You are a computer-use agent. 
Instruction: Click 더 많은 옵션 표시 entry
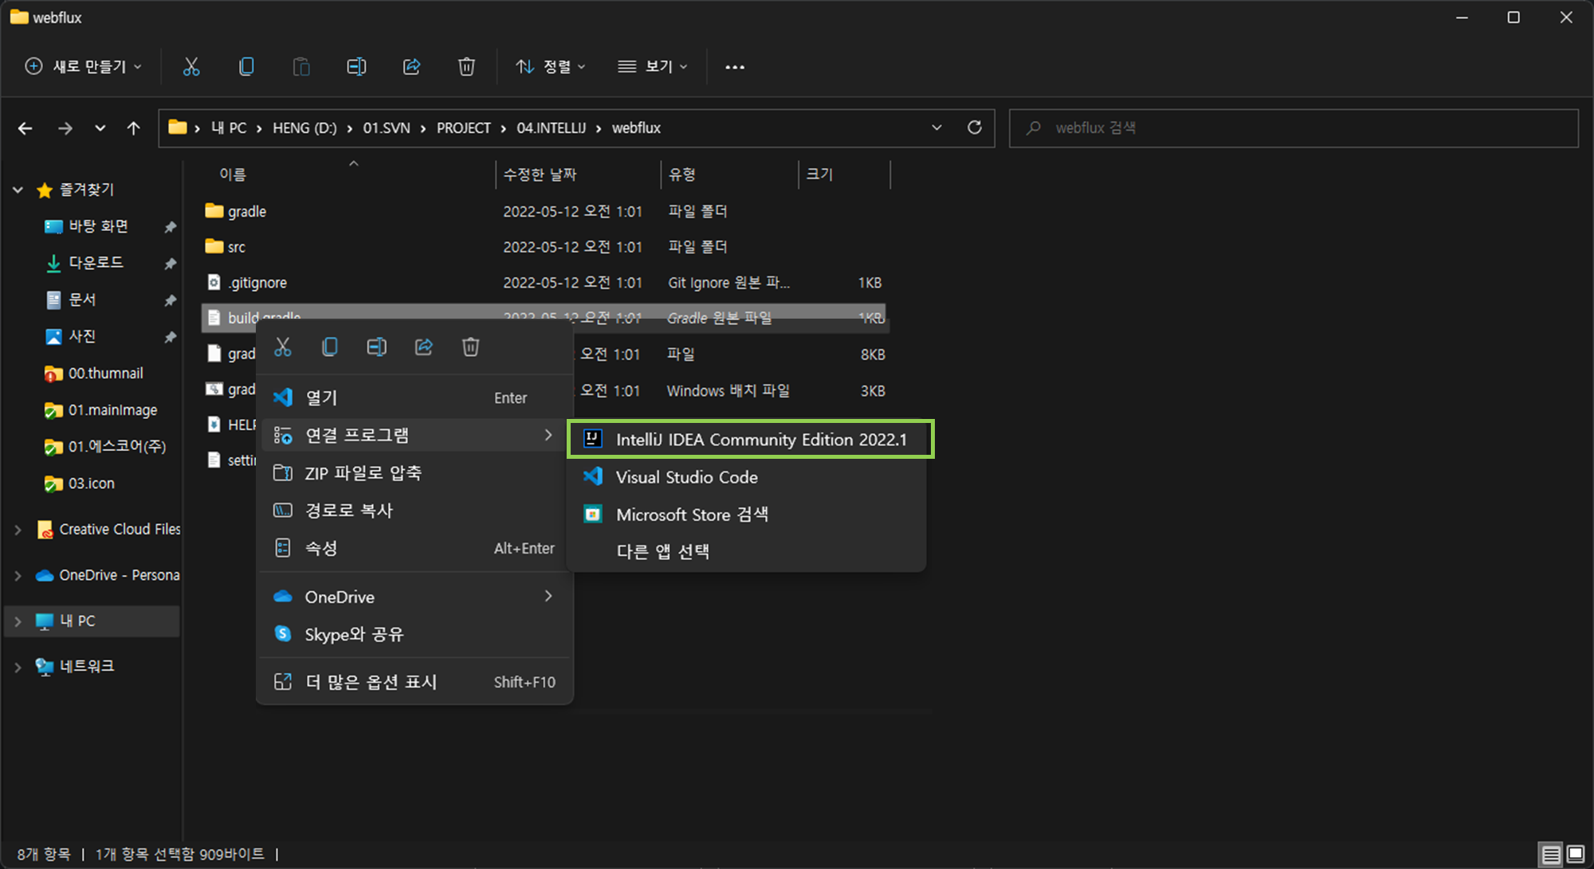(x=371, y=682)
